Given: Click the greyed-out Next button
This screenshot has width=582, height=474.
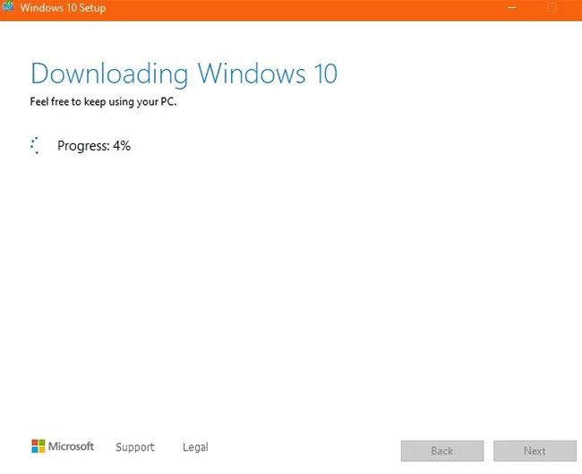Looking at the screenshot, I should tap(535, 451).
